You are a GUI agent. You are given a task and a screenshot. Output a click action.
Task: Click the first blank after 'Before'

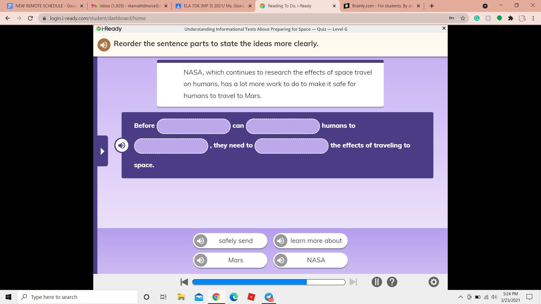coord(194,126)
